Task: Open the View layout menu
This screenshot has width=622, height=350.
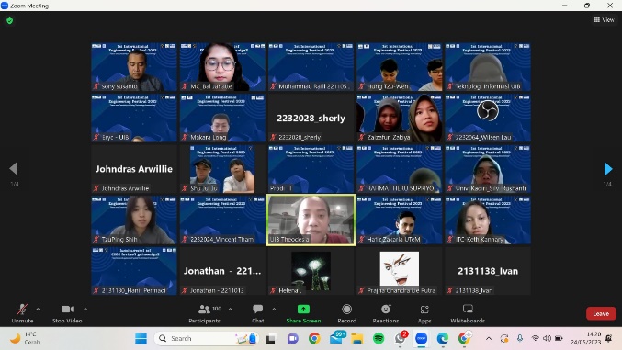Action: (604, 19)
